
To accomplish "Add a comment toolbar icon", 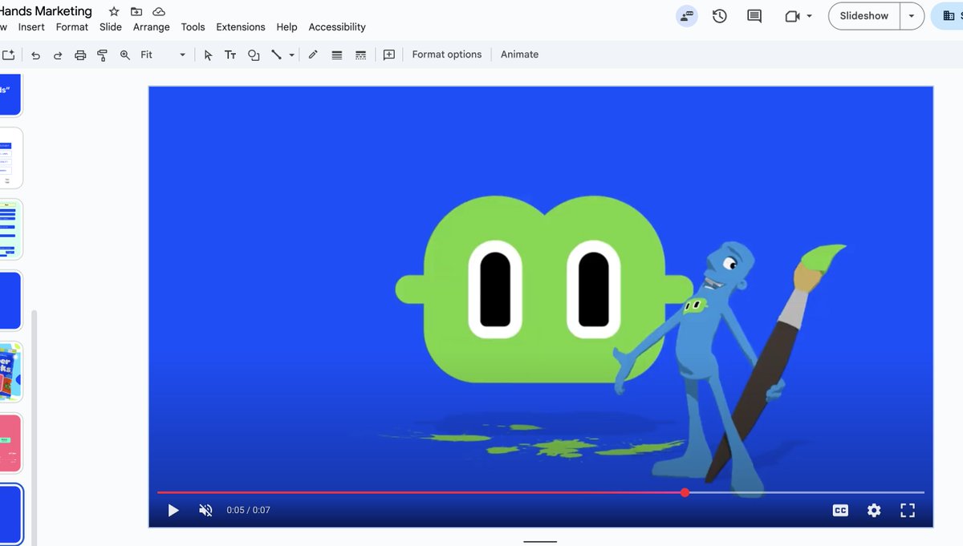I will tap(389, 55).
